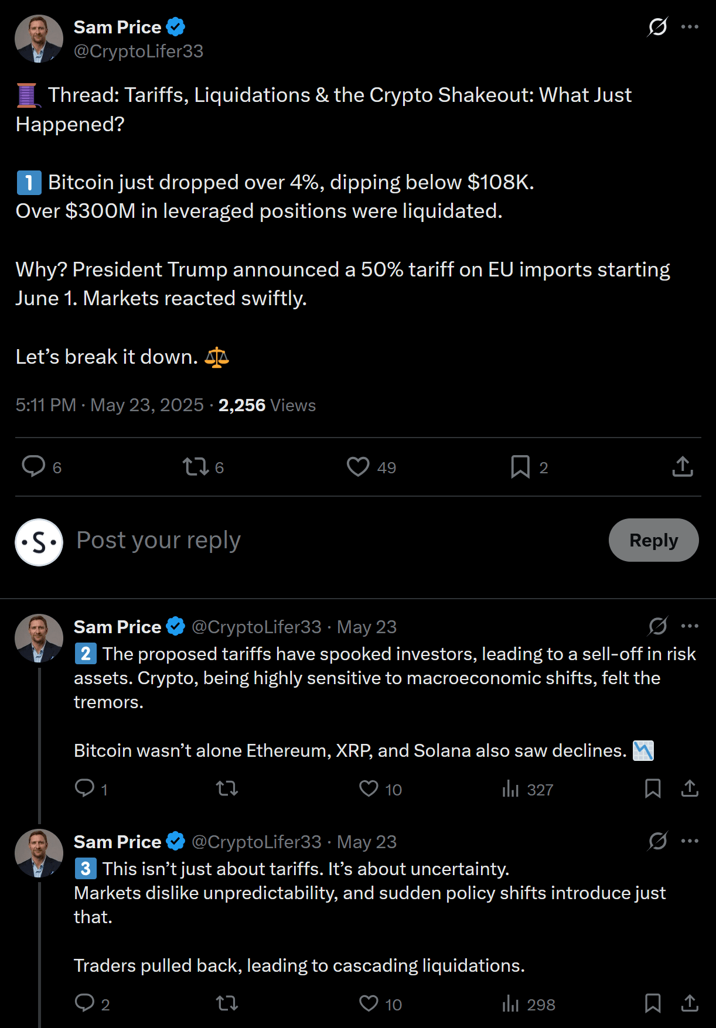
Task: Open more options on second tweet
Action: (690, 626)
